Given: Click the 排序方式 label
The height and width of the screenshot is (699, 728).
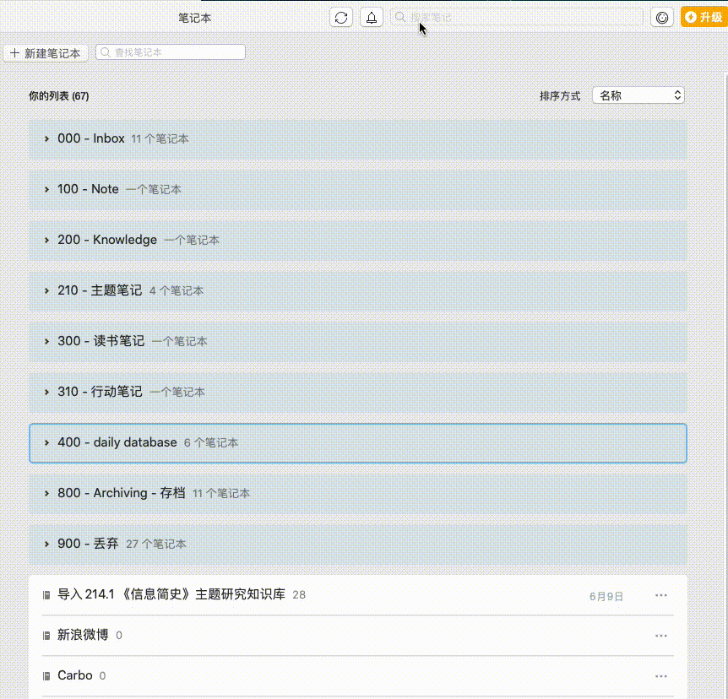Looking at the screenshot, I should point(560,96).
